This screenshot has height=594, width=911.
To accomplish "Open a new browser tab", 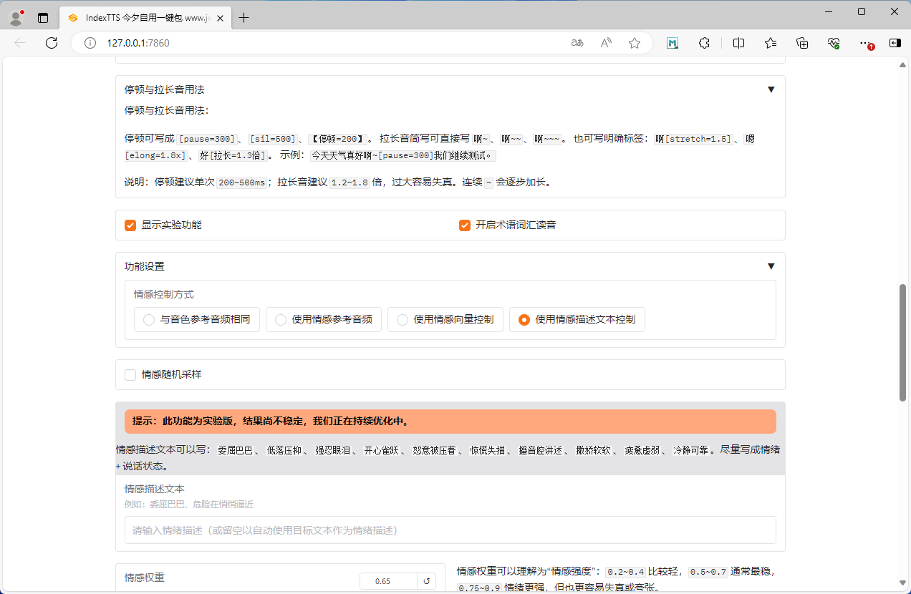I will coord(244,18).
